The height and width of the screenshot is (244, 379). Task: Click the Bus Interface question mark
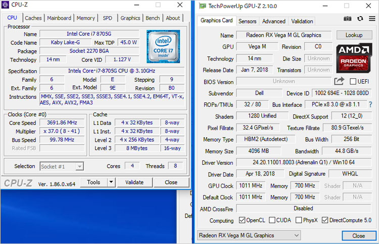point(370,104)
